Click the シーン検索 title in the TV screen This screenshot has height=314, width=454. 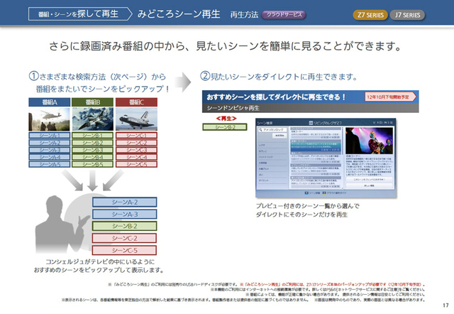(265, 123)
